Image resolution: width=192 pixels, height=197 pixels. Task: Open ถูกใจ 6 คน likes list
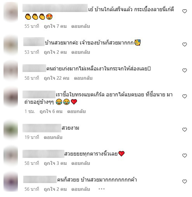click(x=51, y=111)
